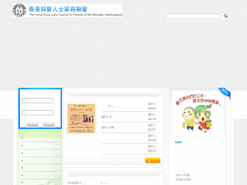Click the news date 2011-03-22
The height and width of the screenshot is (185, 247).
(x=152, y=138)
